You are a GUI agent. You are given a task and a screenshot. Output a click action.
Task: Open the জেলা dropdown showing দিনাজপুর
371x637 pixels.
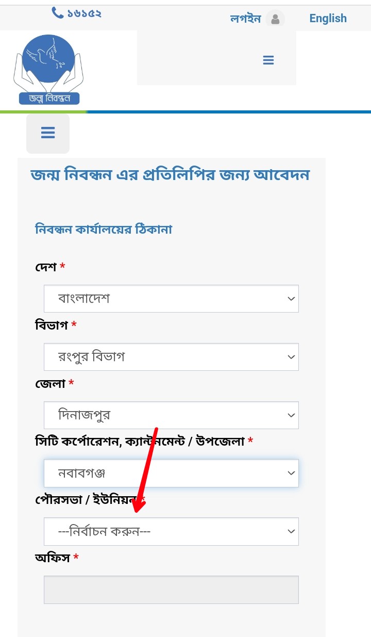coord(171,415)
